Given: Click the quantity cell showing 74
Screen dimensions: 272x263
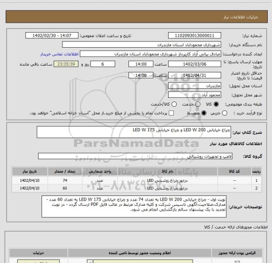Looking at the screenshot, I should coord(65,180).
